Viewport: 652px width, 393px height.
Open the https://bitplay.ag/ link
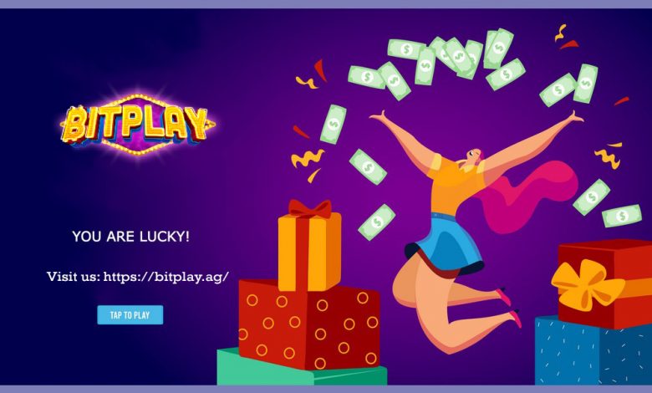pos(166,277)
